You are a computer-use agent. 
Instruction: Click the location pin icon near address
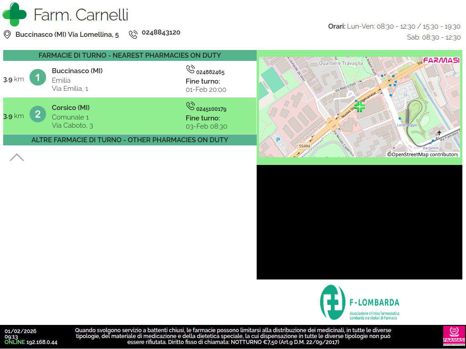[x=7, y=35]
